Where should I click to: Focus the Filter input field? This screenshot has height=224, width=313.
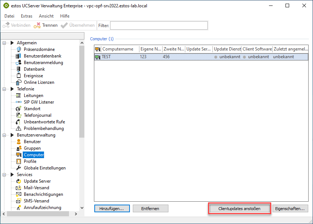[159, 25]
